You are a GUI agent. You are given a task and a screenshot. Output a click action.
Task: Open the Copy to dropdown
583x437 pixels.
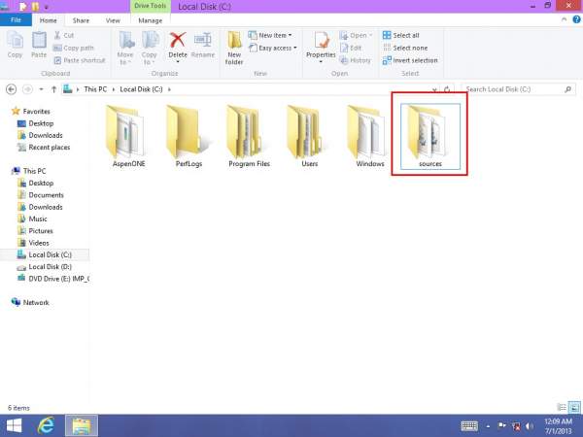[x=149, y=49]
